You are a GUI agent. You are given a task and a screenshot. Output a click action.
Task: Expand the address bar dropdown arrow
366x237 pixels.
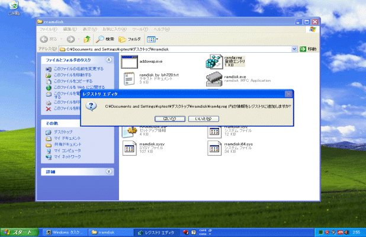point(294,49)
